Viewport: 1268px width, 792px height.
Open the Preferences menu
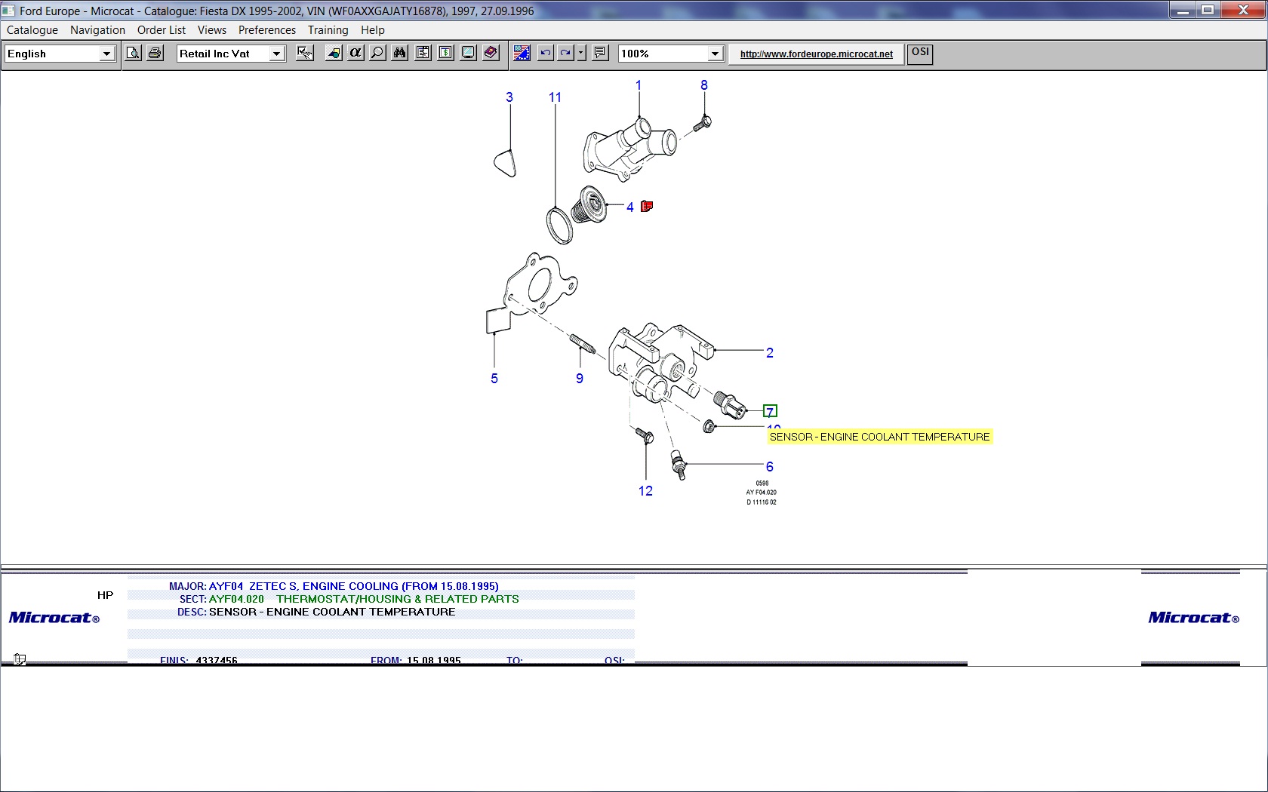pos(267,30)
